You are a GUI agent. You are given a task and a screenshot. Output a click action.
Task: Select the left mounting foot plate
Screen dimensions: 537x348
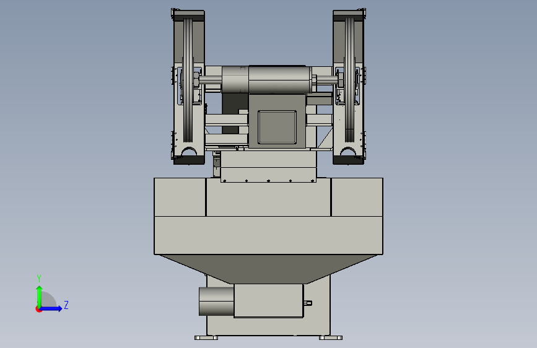coord(206,337)
